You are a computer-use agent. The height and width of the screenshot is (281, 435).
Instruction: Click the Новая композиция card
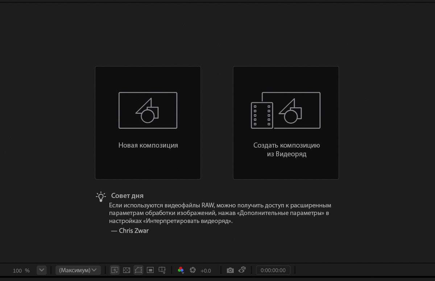[x=148, y=123]
